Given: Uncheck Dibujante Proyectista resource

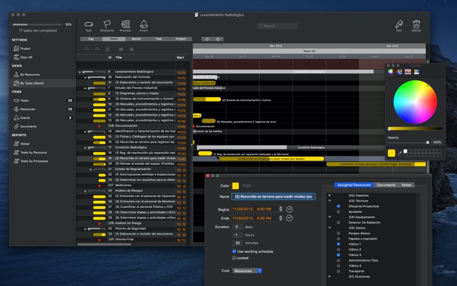Looking at the screenshot, I should [338, 206].
